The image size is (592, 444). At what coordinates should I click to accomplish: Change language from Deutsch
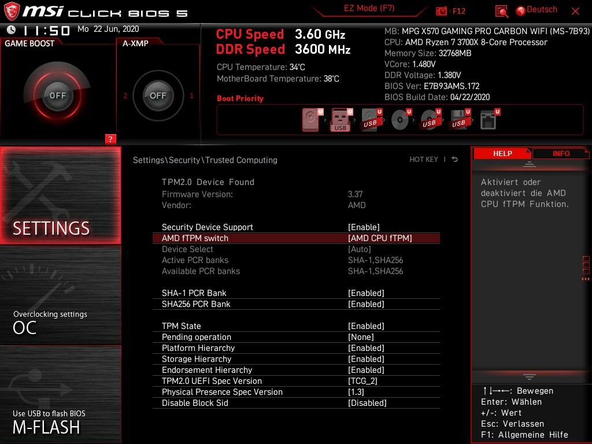[x=542, y=10]
